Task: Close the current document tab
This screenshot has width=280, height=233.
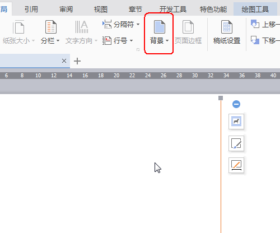Action: pos(64,60)
